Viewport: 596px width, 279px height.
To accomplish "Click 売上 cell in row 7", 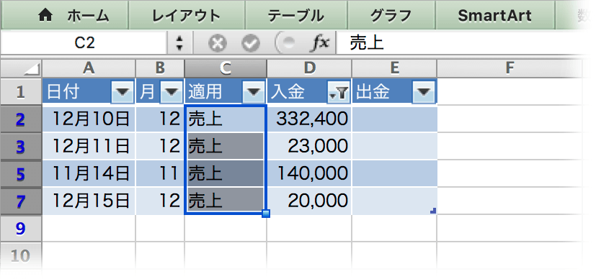I will point(226,201).
